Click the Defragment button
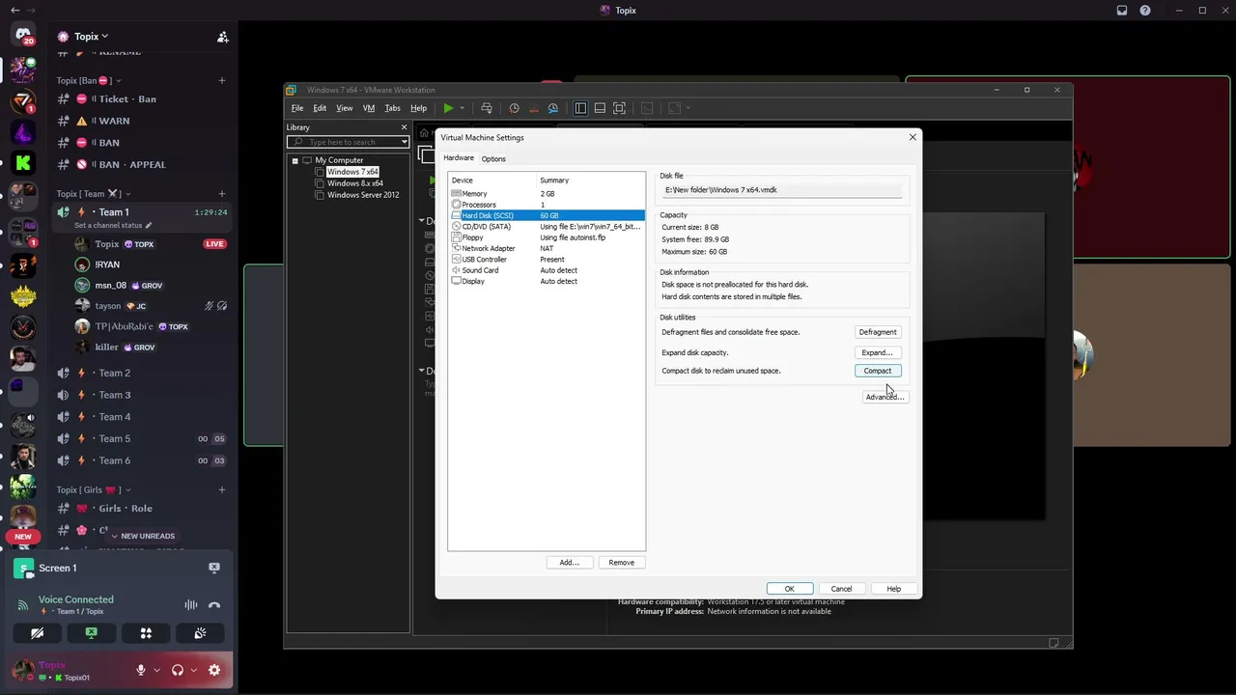The width and height of the screenshot is (1236, 695). click(878, 332)
